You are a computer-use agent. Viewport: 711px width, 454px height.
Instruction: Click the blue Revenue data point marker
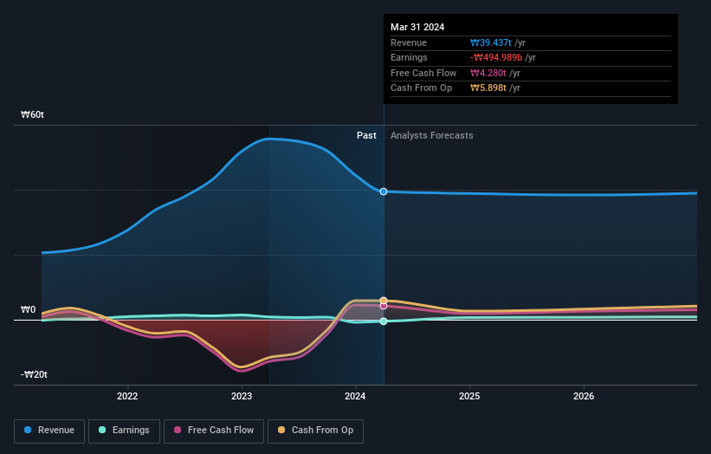point(384,191)
